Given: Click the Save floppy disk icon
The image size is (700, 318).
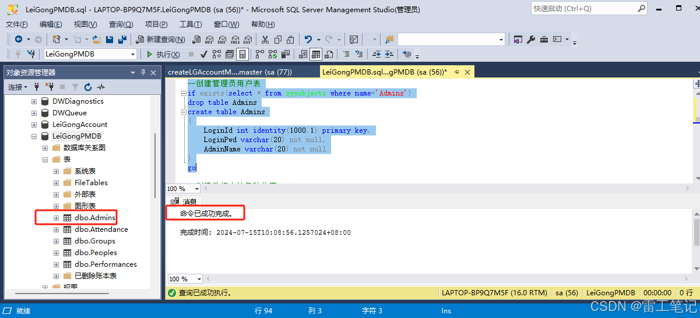Looking at the screenshot, I should click(110, 40).
